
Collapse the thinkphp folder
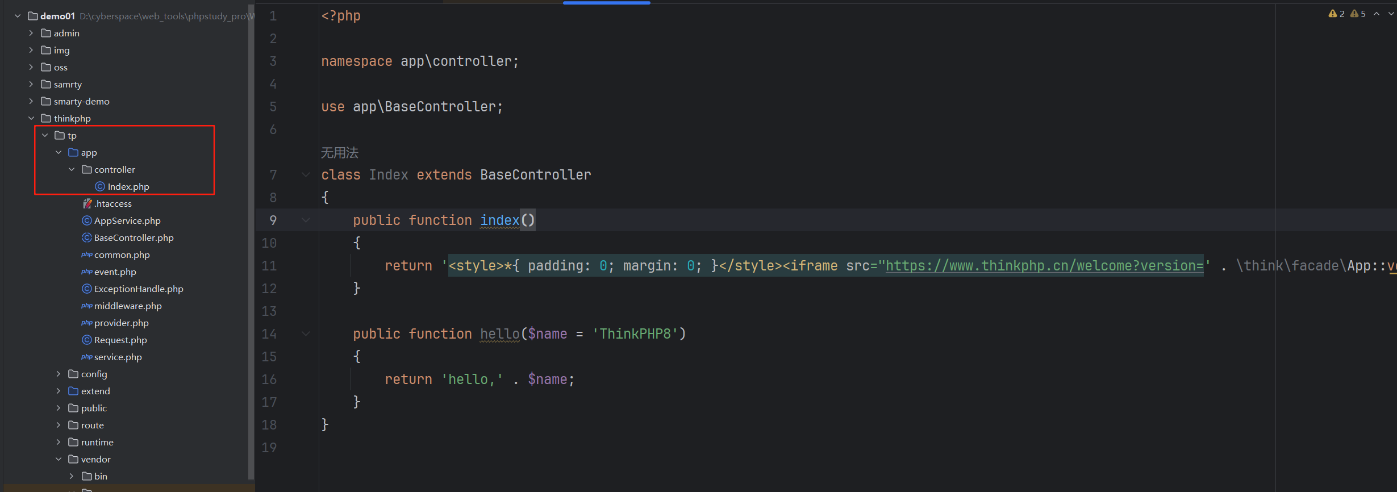(x=31, y=118)
